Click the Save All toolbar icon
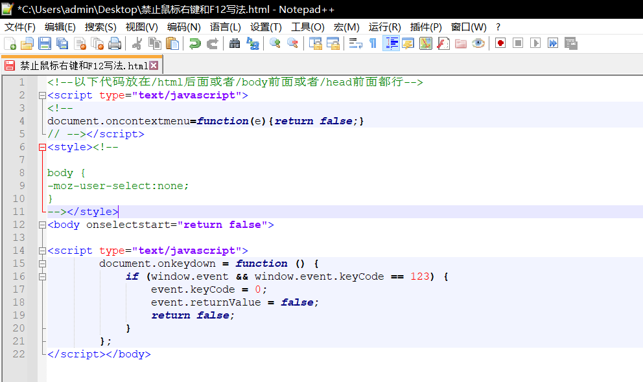This screenshot has width=643, height=382. point(62,43)
